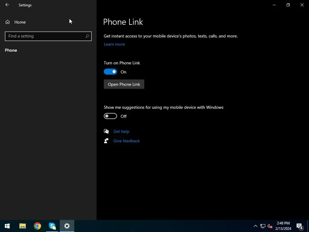
Task: Click the Open Phone Link button
Action: pyautogui.click(x=124, y=84)
